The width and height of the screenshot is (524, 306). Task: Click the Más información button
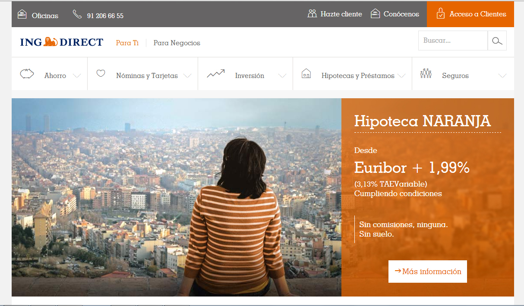pyautogui.click(x=427, y=272)
